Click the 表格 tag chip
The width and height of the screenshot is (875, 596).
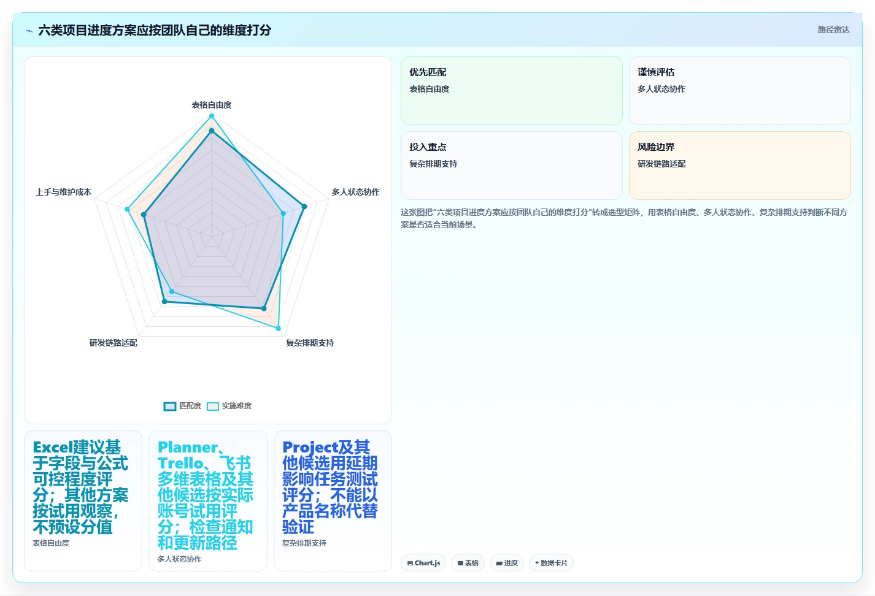pyautogui.click(x=468, y=563)
